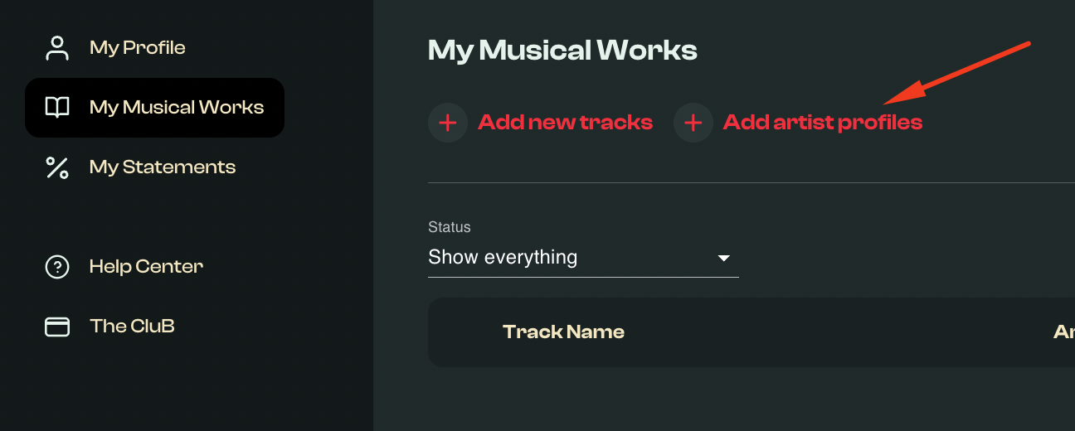Click the question mark Help Center icon

(x=57, y=267)
